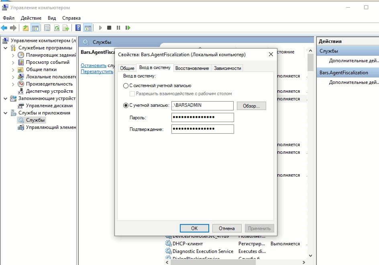379x265 pixels.
Task: Switch to the Восстановление tab
Action: (x=192, y=68)
